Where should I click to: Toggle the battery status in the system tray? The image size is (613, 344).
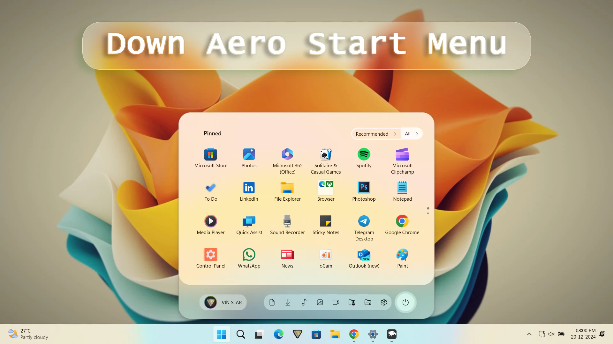tap(561, 334)
